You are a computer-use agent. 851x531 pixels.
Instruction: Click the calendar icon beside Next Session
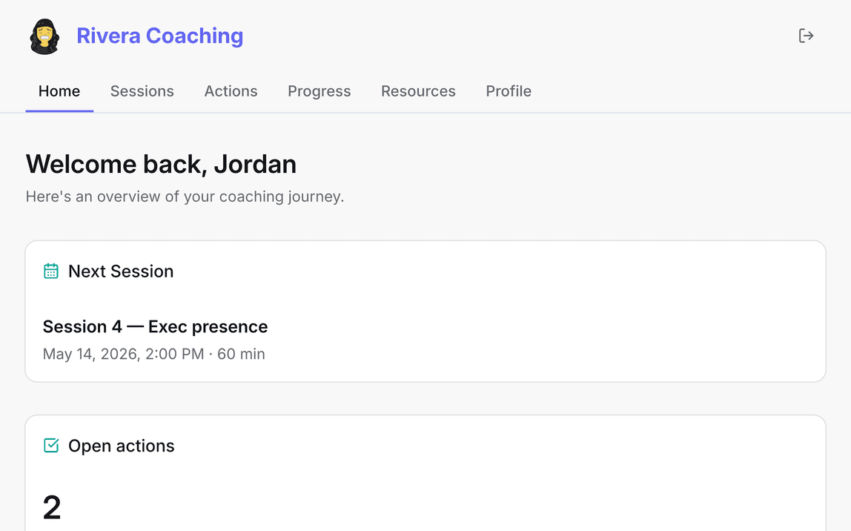coord(51,271)
